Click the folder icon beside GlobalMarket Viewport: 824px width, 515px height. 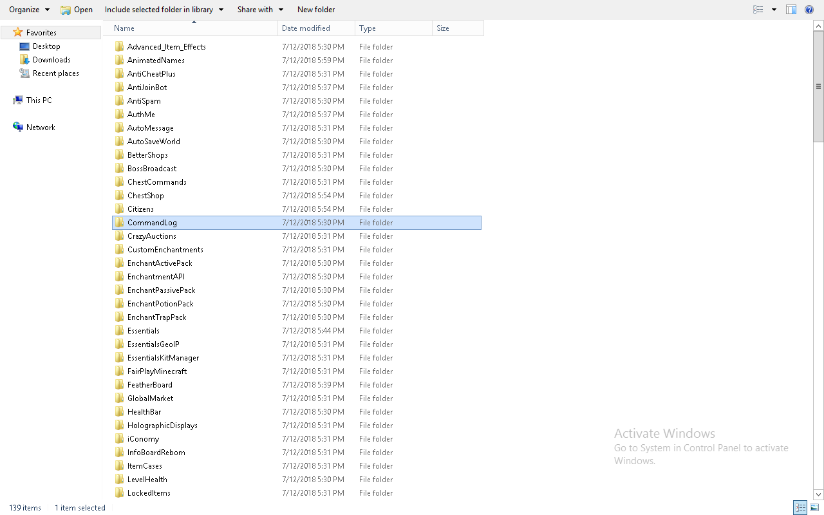[119, 398]
